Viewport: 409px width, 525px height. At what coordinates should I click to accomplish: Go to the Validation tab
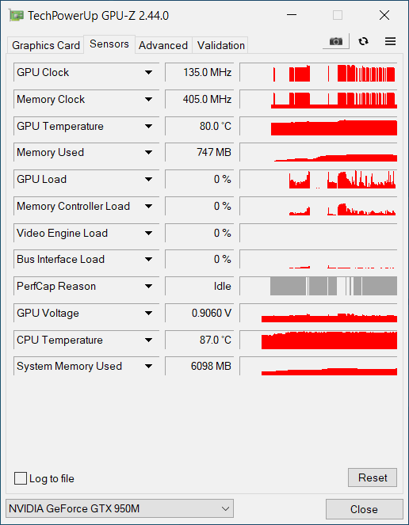pyautogui.click(x=220, y=45)
